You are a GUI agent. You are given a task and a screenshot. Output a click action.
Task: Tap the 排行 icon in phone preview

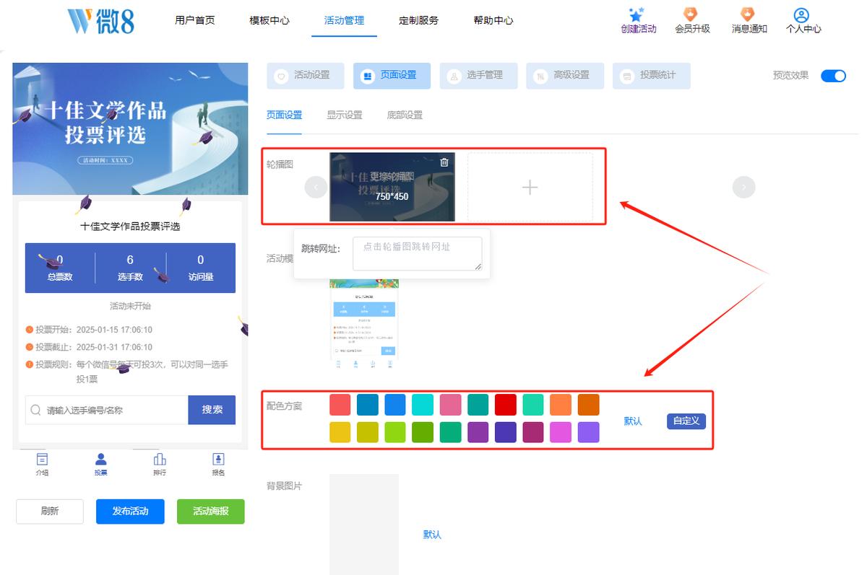pos(160,459)
